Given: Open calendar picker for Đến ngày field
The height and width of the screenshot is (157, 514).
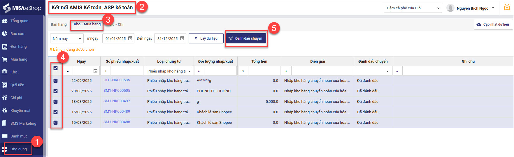Looking at the screenshot, I should (182, 38).
